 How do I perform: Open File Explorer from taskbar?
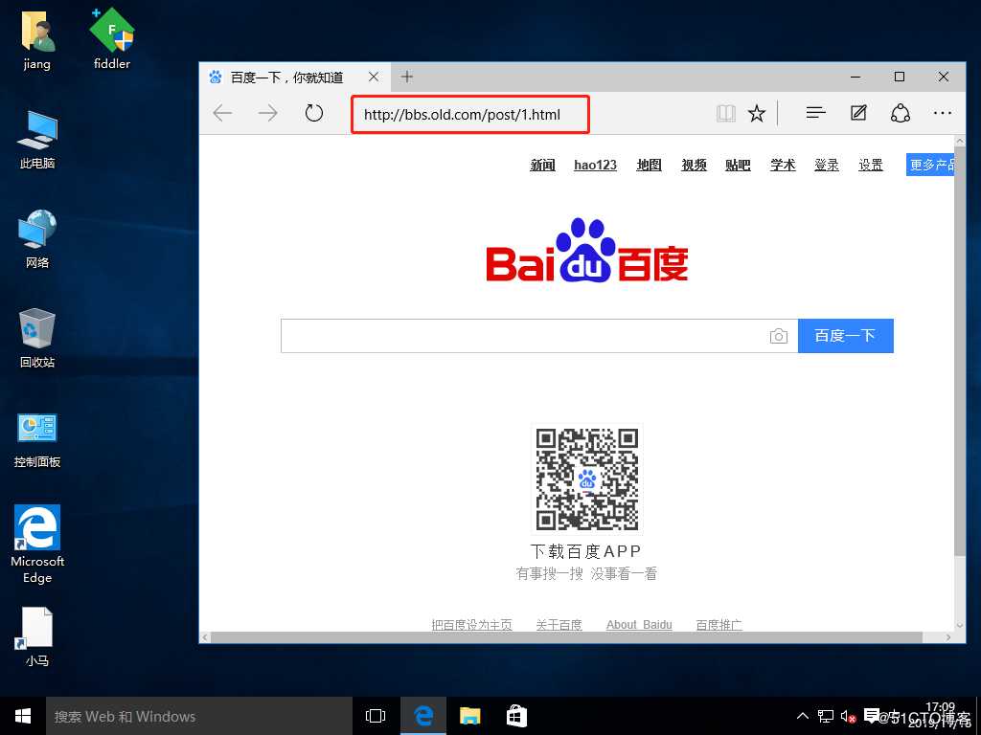click(x=469, y=716)
